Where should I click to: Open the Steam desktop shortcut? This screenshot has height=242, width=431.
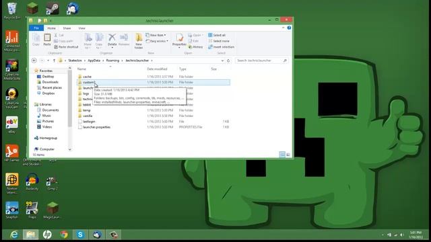point(53,9)
